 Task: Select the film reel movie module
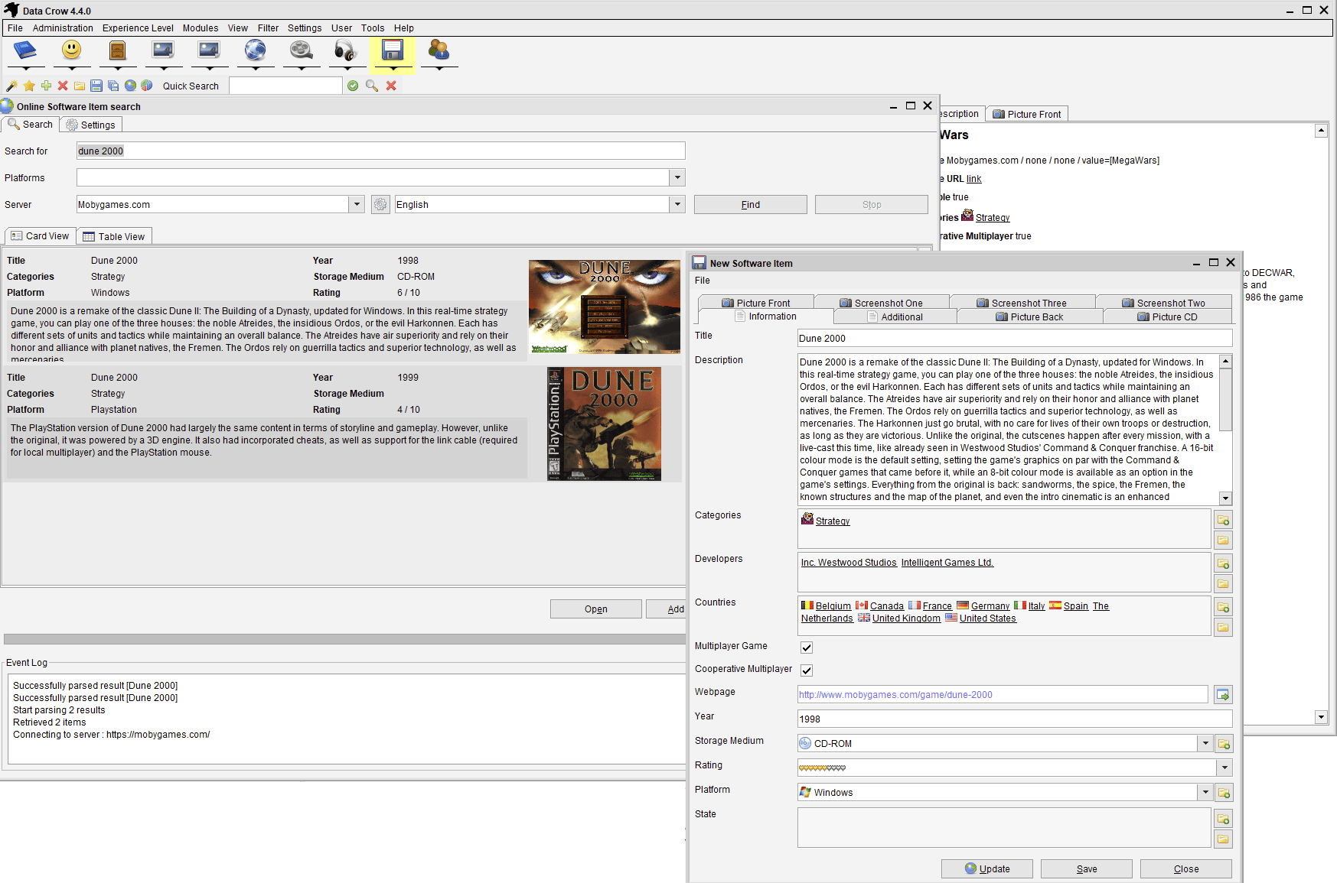tap(302, 51)
